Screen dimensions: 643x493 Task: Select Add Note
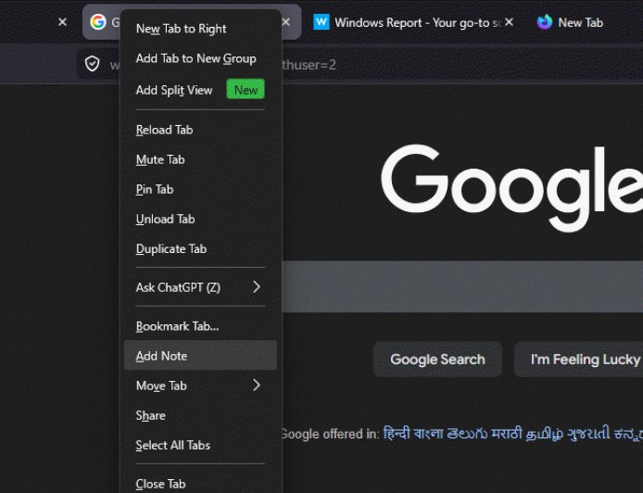coord(200,355)
